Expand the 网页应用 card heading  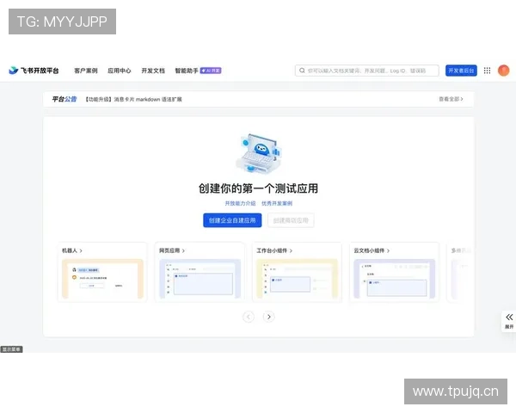(x=172, y=250)
